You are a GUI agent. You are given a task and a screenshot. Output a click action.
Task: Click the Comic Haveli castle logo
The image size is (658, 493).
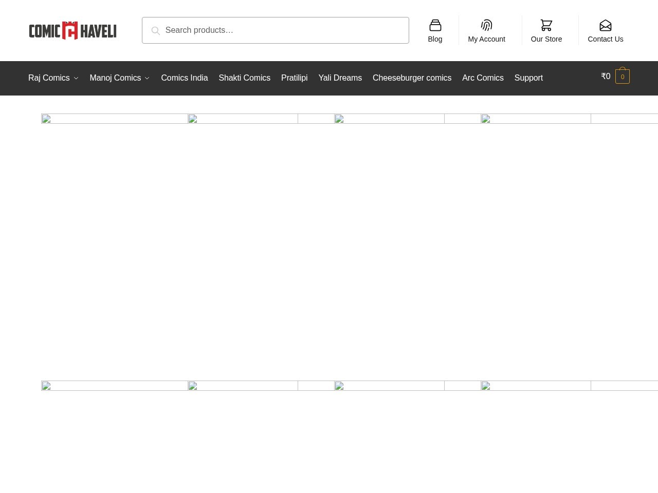pos(72,30)
